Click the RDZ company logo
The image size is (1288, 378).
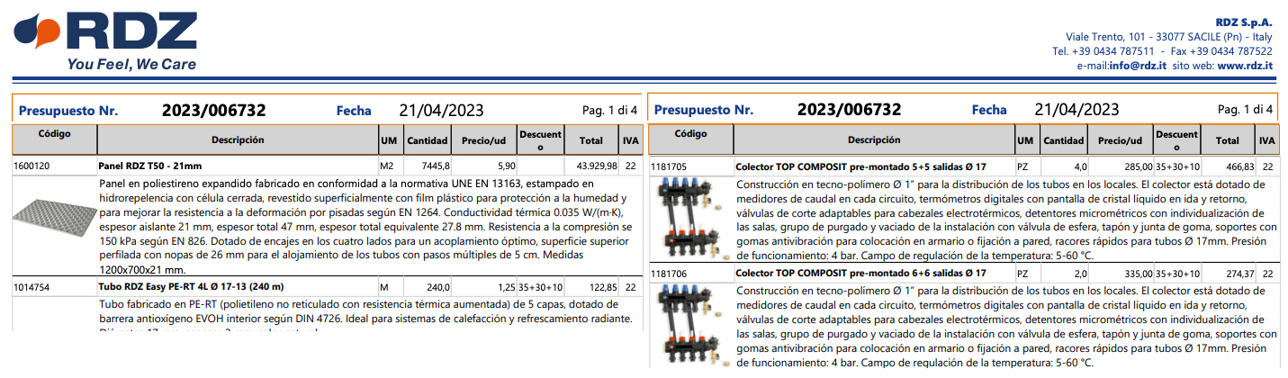(x=106, y=34)
